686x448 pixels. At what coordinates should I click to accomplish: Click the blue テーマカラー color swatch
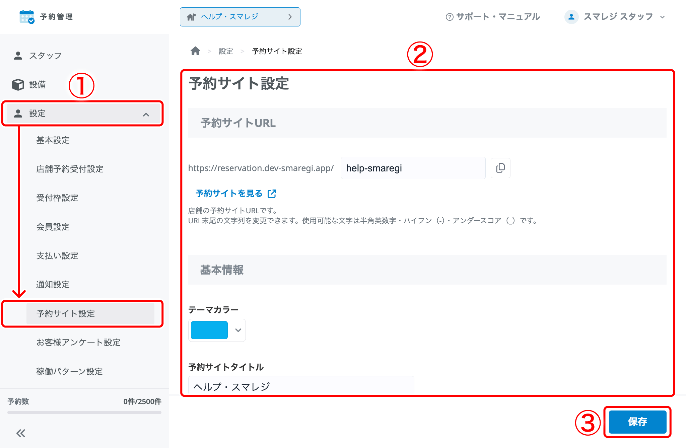[209, 330]
